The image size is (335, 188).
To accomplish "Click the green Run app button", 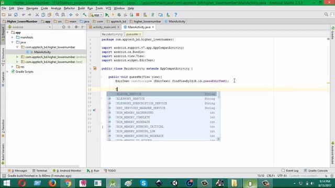I will coord(107,15).
